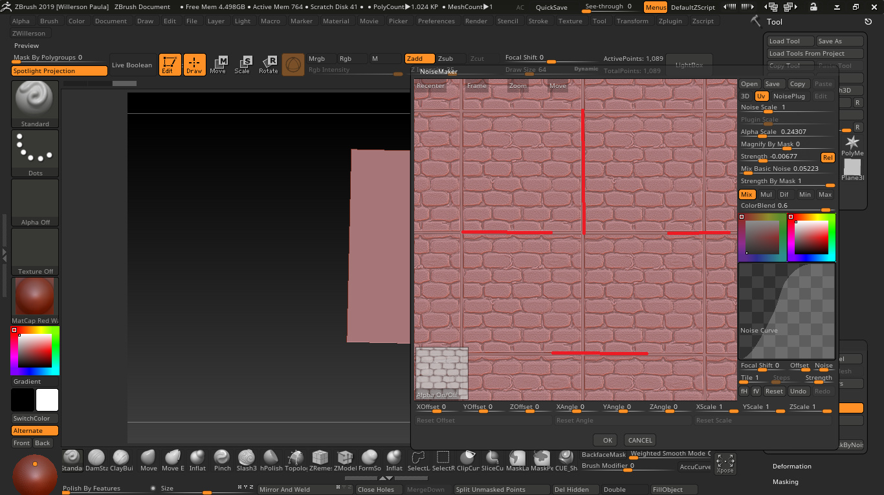Toggle Spotlight Projection
The image size is (884, 495).
[59, 71]
